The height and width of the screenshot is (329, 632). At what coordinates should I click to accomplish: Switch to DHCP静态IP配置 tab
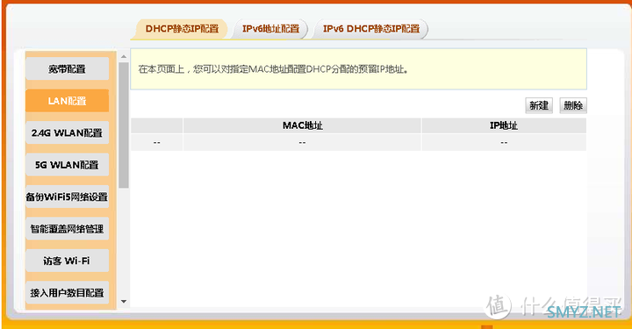click(182, 29)
